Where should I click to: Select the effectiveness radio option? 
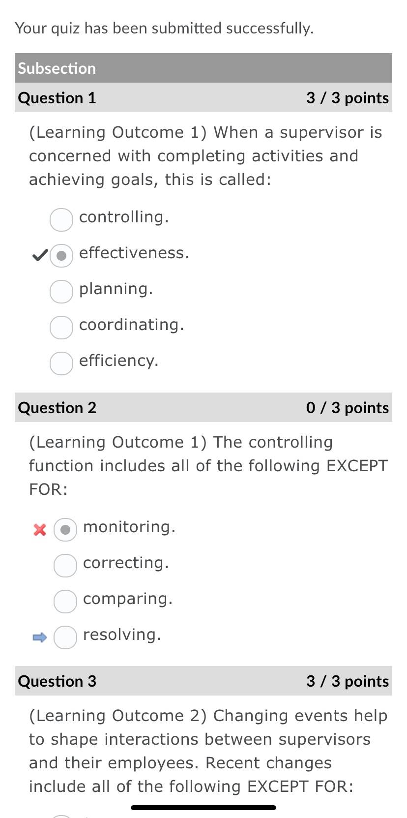pyautogui.click(x=61, y=255)
